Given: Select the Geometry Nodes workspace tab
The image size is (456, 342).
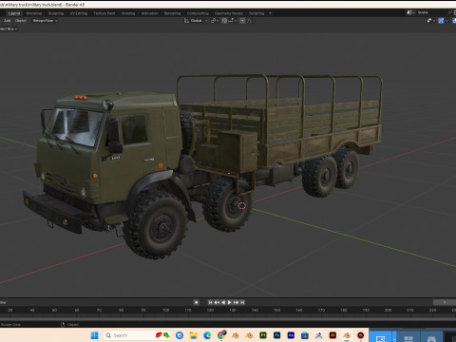Looking at the screenshot, I should click(229, 13).
